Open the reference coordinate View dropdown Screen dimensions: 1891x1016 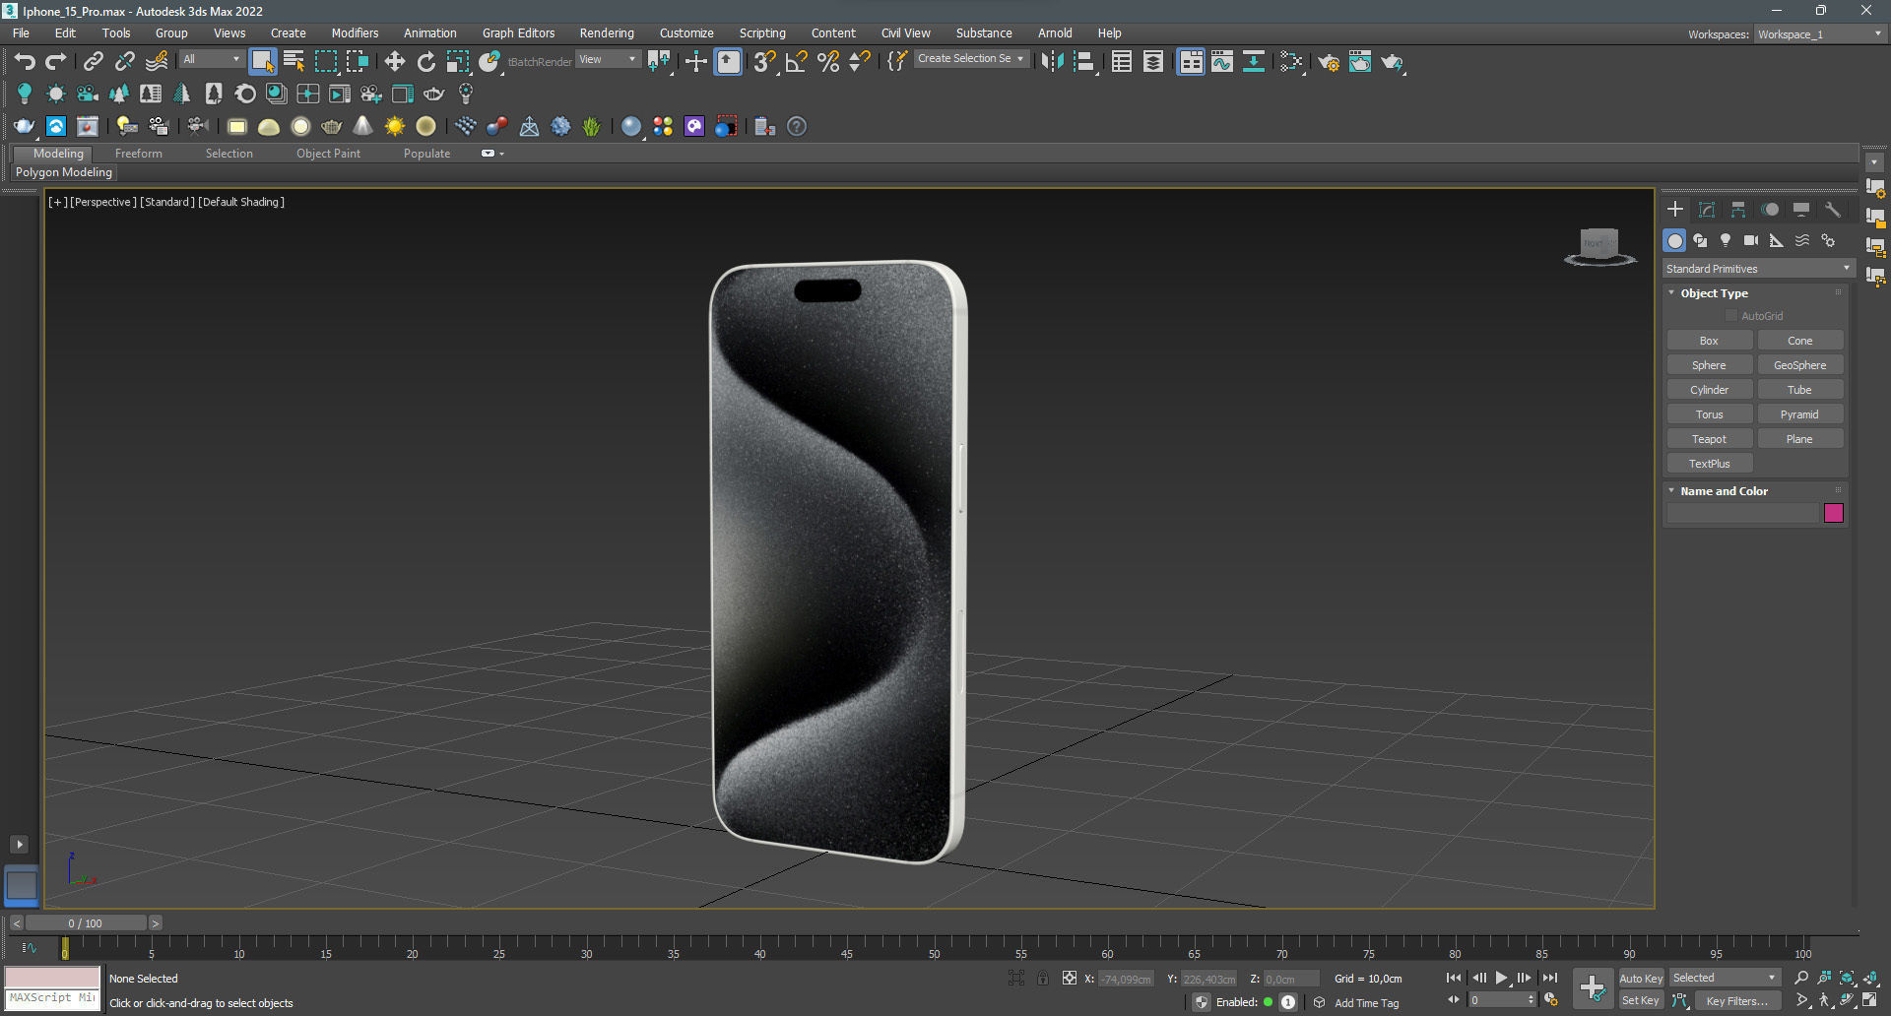(x=608, y=59)
